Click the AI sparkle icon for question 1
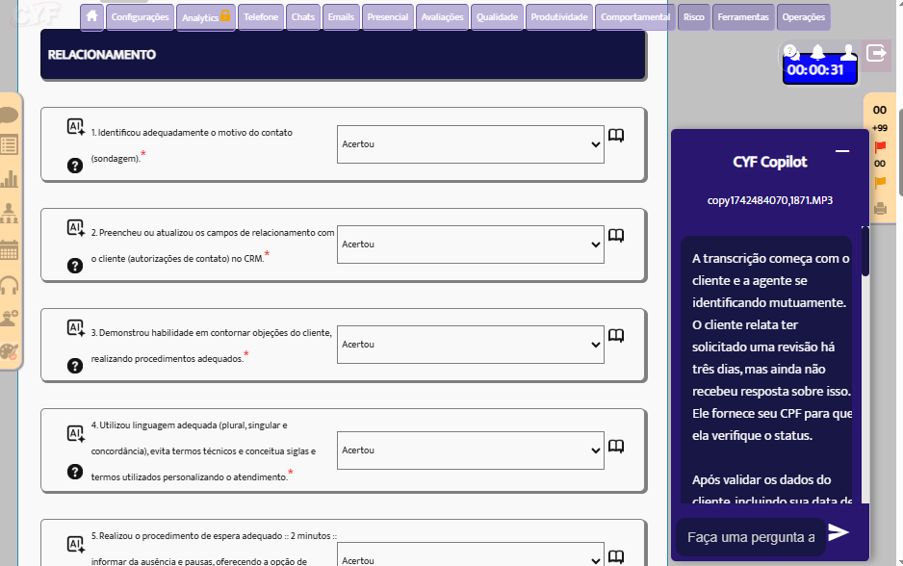The height and width of the screenshot is (566, 903). pyautogui.click(x=76, y=127)
